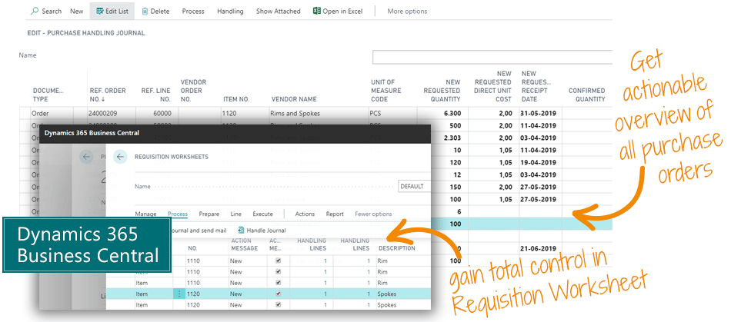Click the Document Type column header
The height and width of the screenshot is (322, 731).
tap(47, 95)
